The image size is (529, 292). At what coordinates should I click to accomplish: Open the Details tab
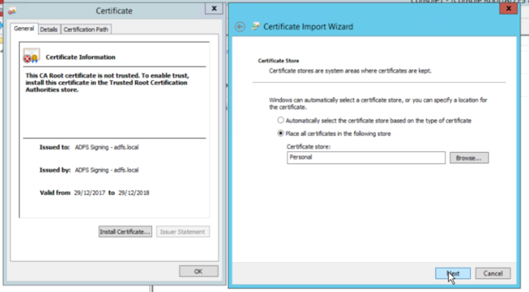coord(48,30)
